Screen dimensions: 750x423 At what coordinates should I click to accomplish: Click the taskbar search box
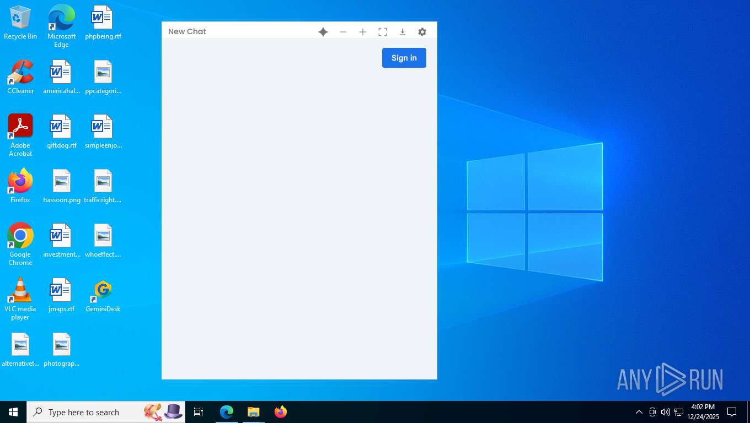[106, 412]
